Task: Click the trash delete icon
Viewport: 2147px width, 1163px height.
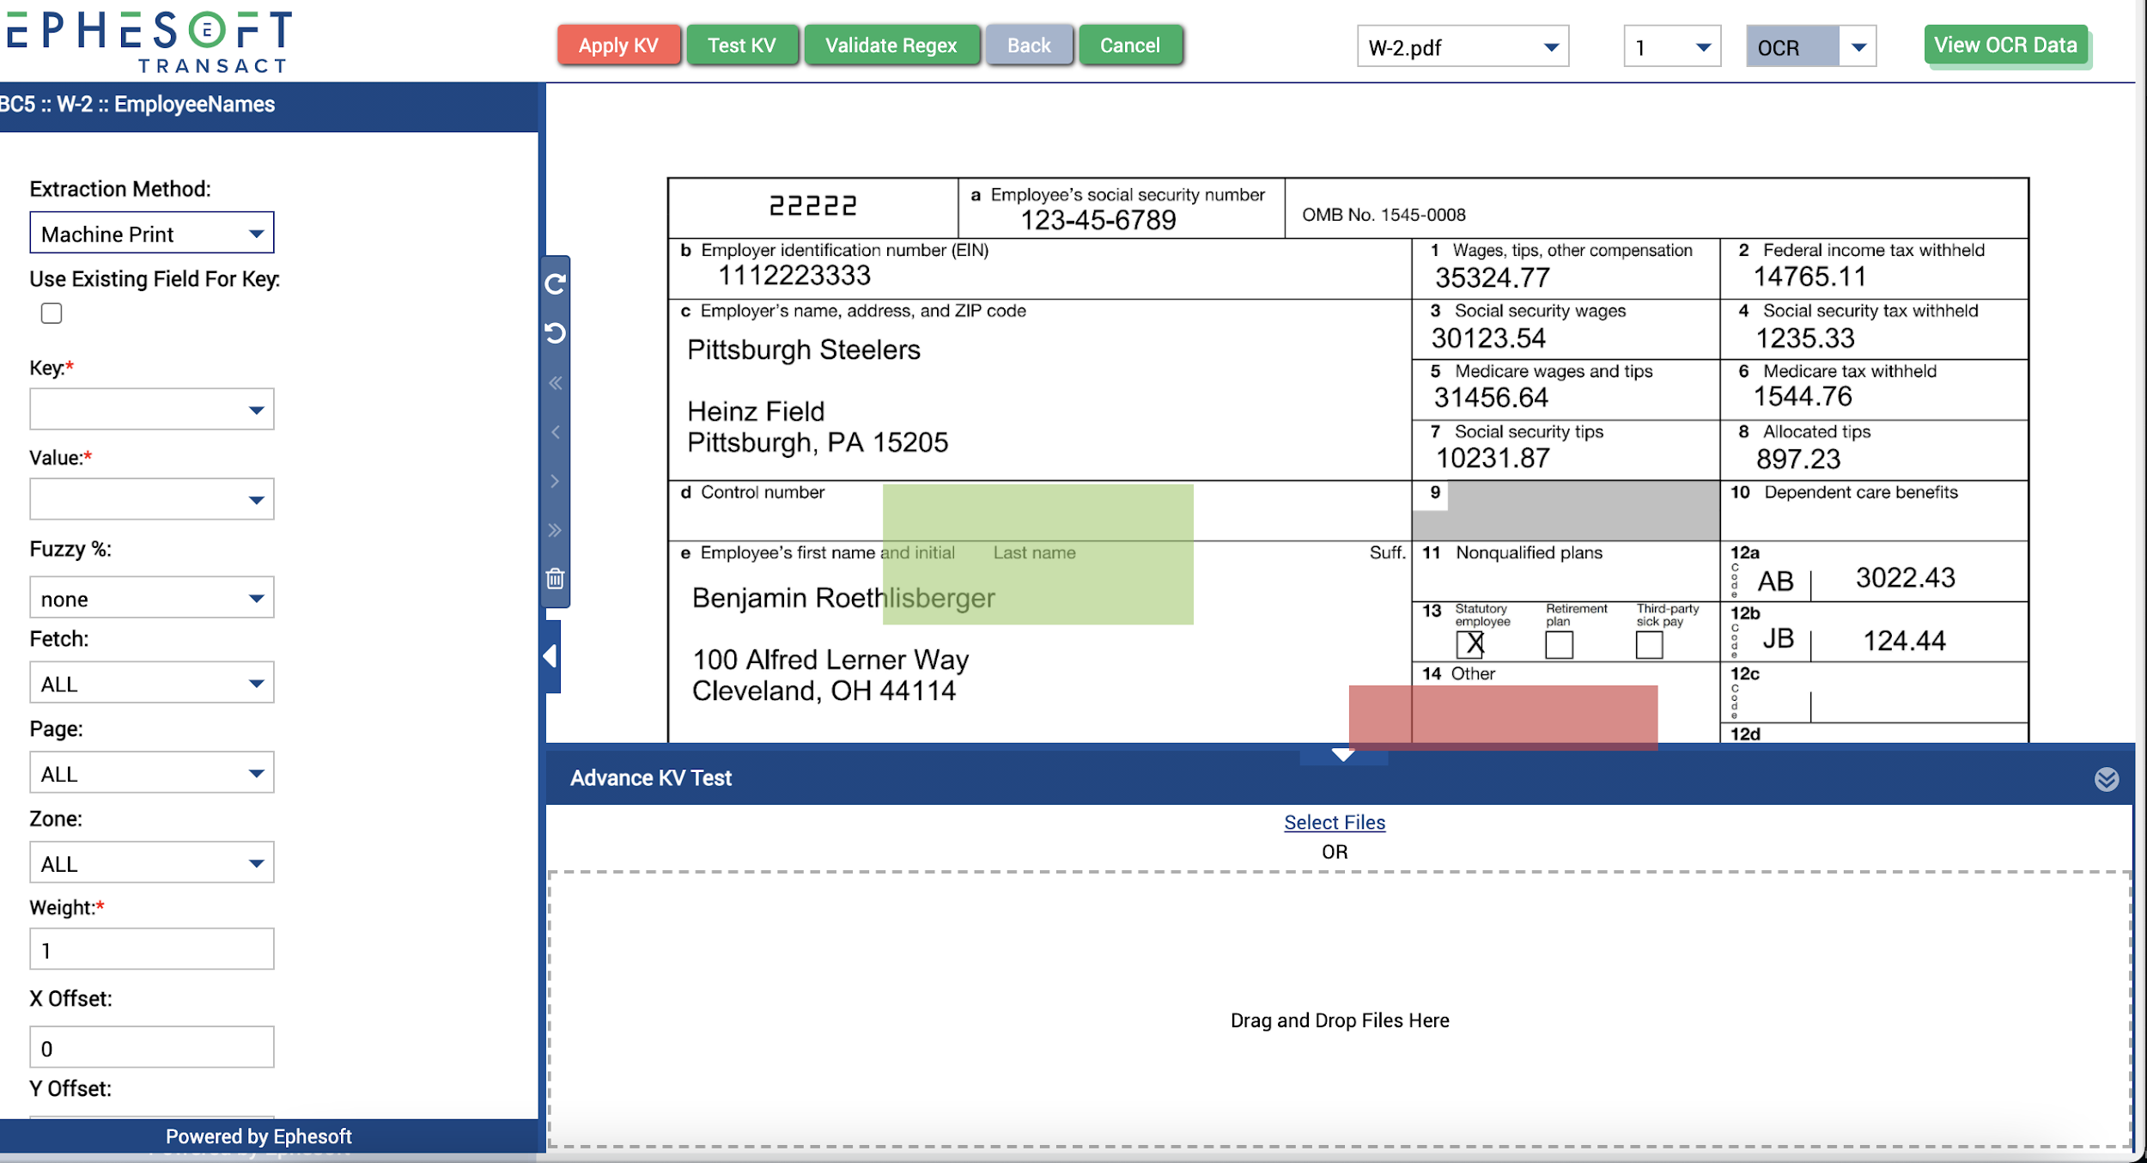Action: (x=556, y=579)
